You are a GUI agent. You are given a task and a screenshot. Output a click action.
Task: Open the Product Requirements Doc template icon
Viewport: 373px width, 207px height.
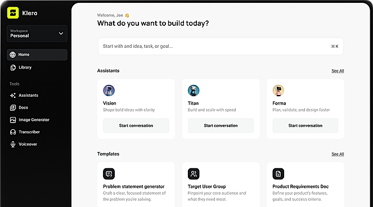point(278,174)
